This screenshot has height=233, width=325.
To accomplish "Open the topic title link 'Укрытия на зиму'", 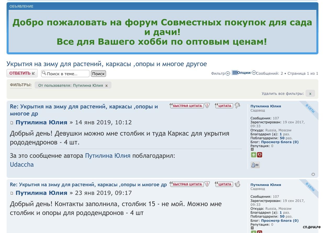I will (107, 64).
